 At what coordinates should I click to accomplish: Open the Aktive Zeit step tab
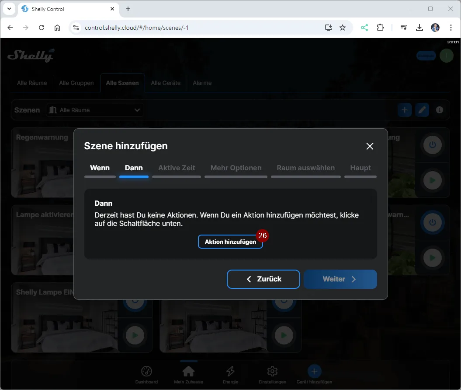[177, 168]
